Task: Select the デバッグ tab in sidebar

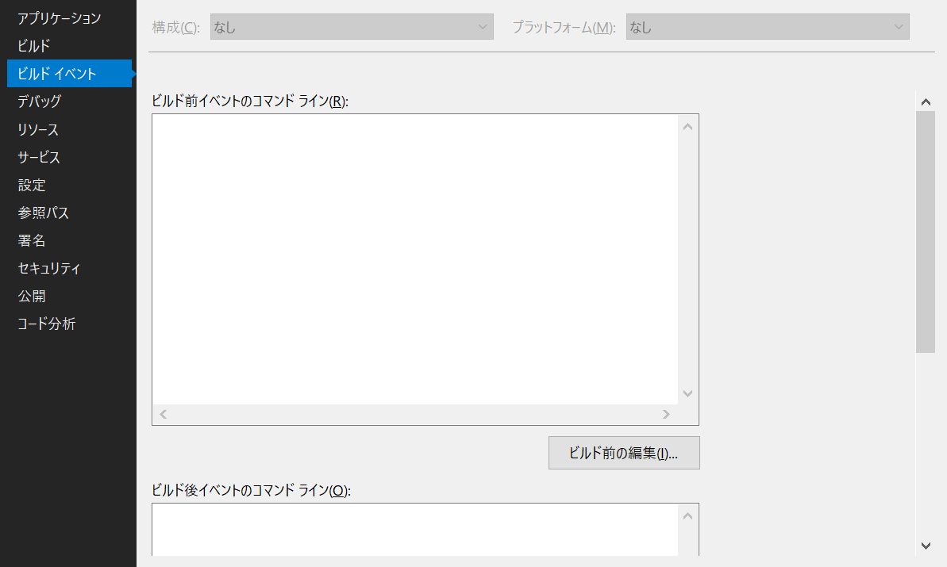Action: coord(40,102)
